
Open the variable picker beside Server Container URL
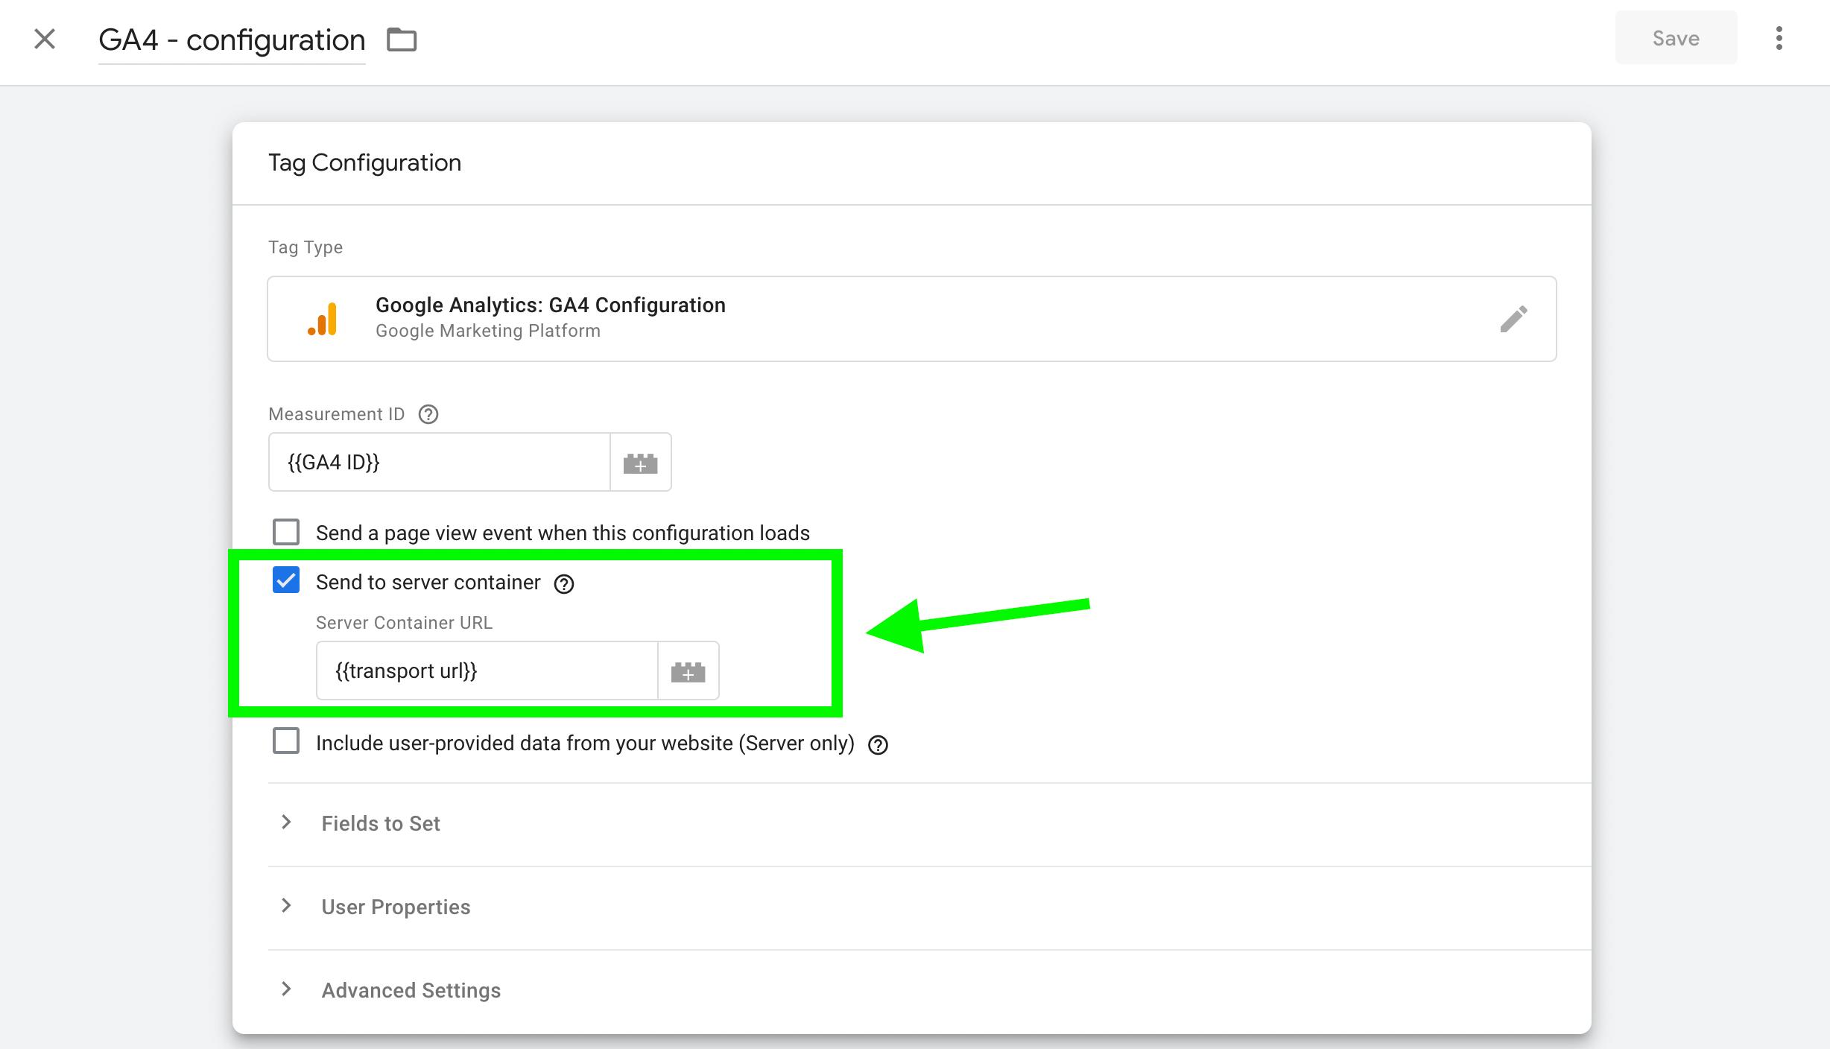pyautogui.click(x=688, y=671)
